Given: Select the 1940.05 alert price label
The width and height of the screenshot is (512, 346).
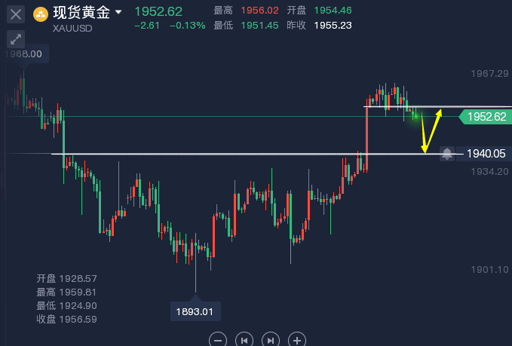Looking at the screenshot, I should 486,154.
